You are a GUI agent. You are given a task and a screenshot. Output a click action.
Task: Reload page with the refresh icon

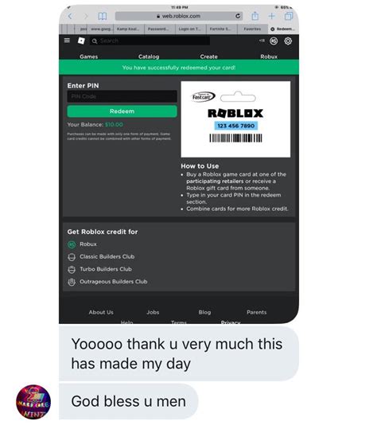(238, 16)
